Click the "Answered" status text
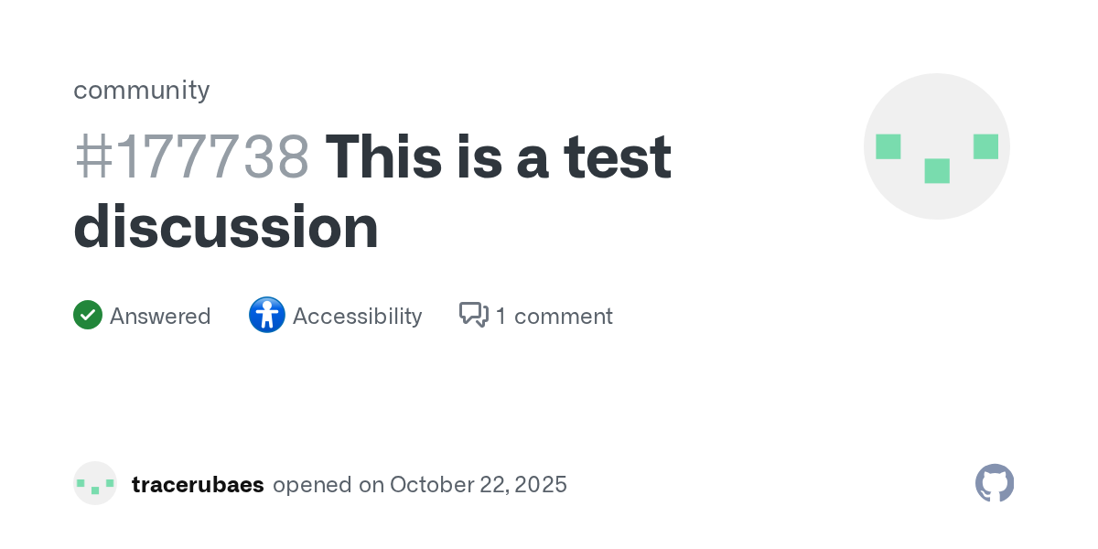 point(160,317)
